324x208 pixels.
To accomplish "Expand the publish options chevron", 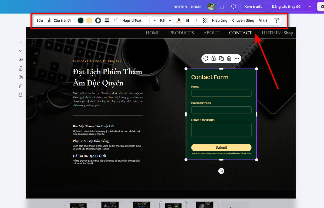I will pyautogui.click(x=310, y=7).
